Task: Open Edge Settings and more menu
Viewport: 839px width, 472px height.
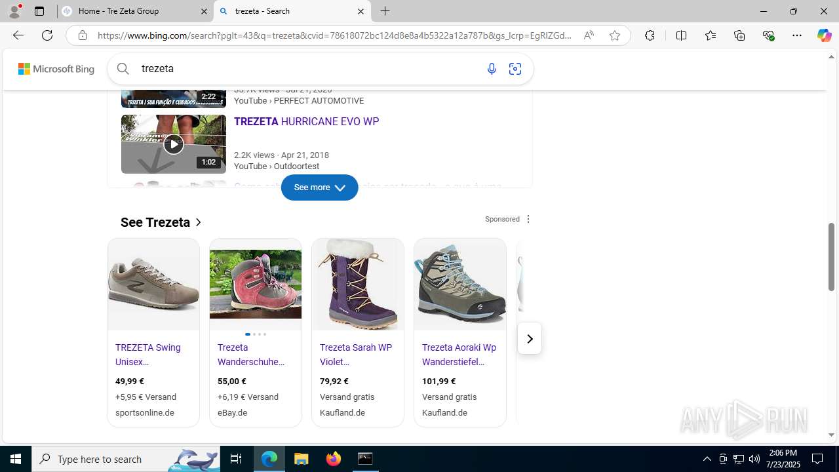Action: point(797,35)
